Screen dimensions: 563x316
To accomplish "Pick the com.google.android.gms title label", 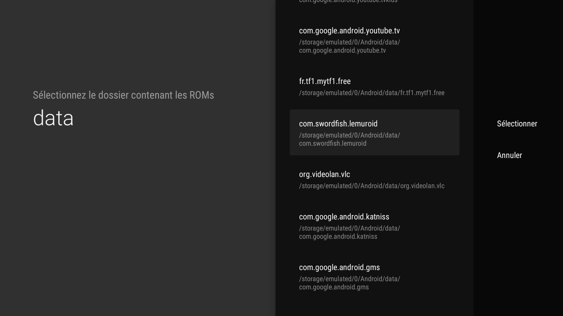I will [x=339, y=267].
